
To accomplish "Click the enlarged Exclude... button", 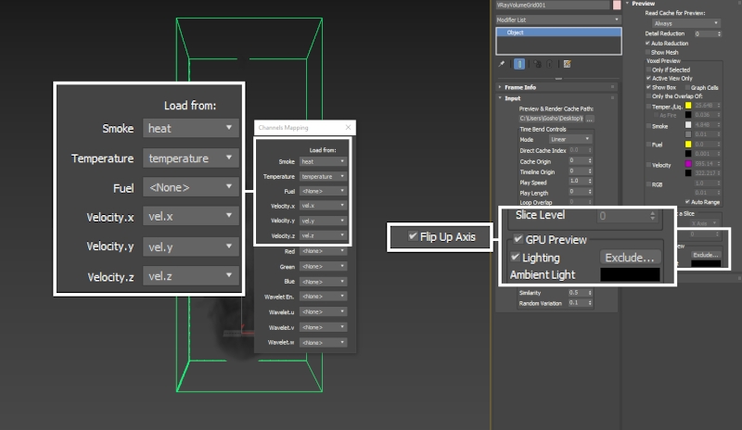I will (630, 257).
